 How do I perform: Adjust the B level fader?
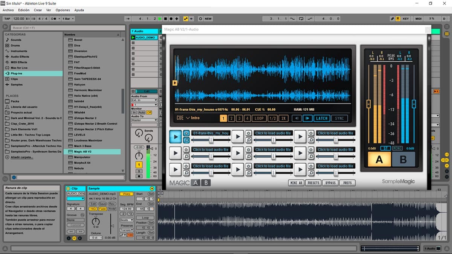pos(414,103)
